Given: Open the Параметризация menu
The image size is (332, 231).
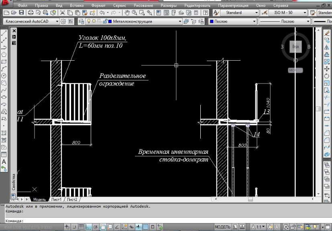Looking at the screenshot, I should coord(233,6).
